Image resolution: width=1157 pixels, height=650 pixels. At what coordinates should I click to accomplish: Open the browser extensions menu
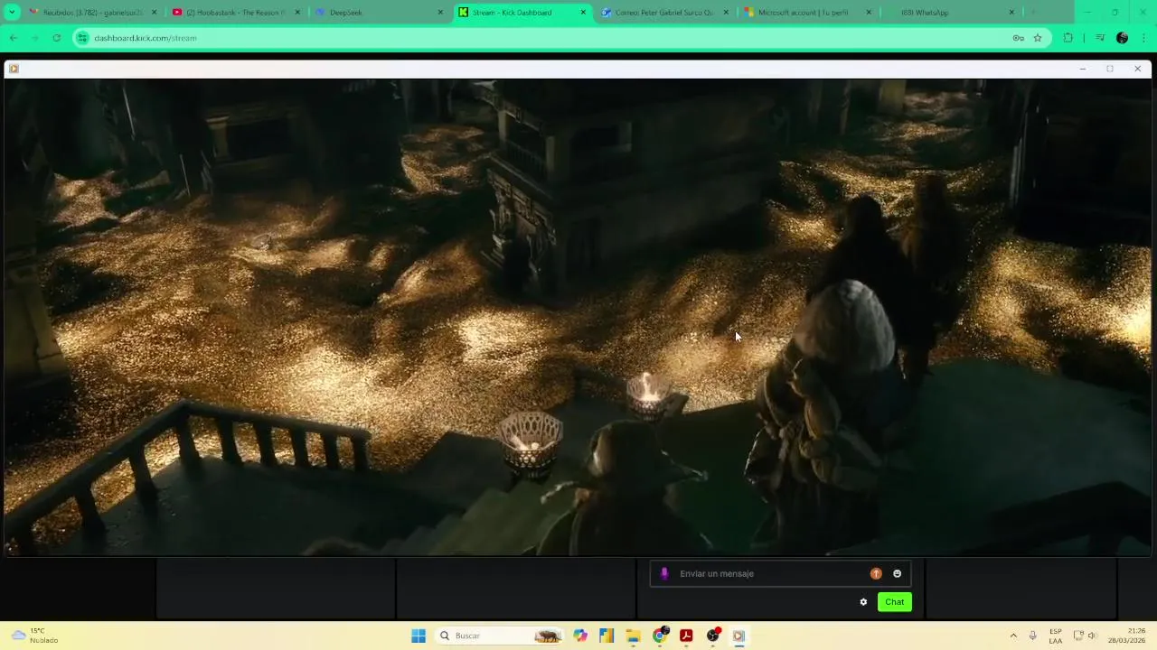coord(1068,38)
